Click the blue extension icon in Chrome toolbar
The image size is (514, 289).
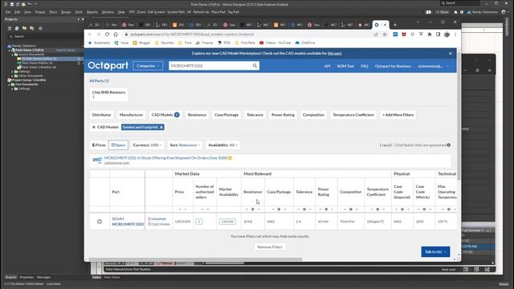[395, 34]
